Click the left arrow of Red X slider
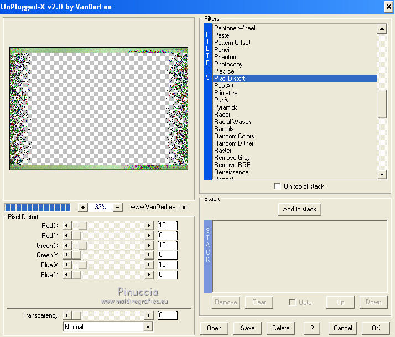Screen dimensions: 395x337 pyautogui.click(x=67, y=226)
